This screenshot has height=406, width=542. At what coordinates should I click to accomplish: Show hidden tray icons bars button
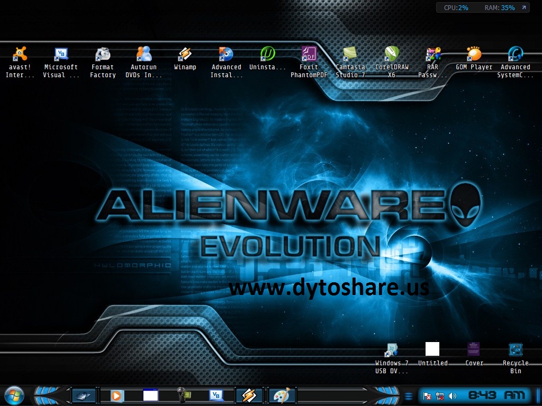tap(408, 396)
